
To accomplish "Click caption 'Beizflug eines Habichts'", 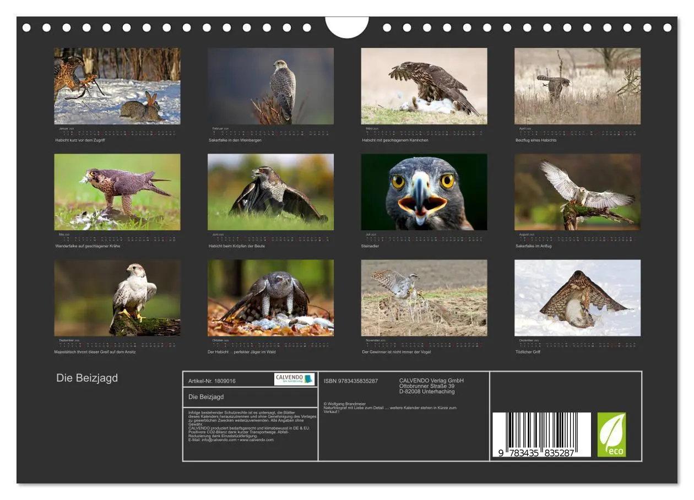I will 536,140.
